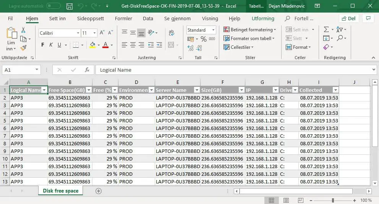The height and width of the screenshot is (204, 379).
Task: Open the comments speech bubble icon
Action: (368, 18)
